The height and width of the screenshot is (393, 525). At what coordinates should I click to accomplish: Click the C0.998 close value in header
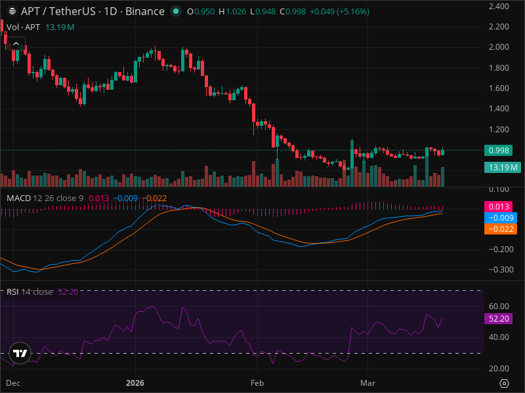pyautogui.click(x=293, y=12)
